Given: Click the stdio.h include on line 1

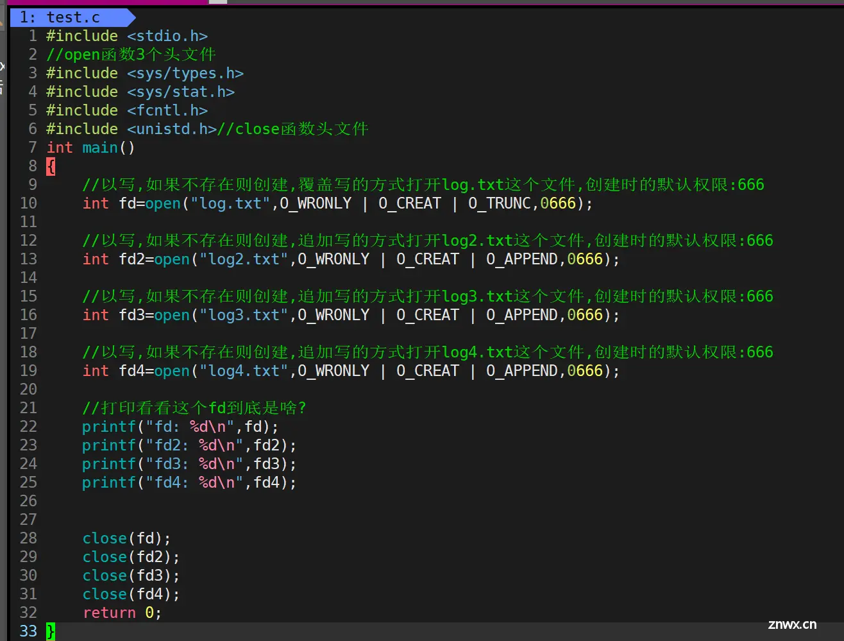Looking at the screenshot, I should coord(127,36).
